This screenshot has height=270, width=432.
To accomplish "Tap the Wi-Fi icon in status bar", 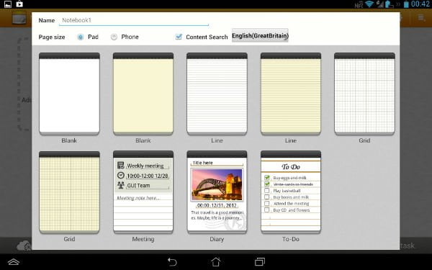I will [x=369, y=4].
